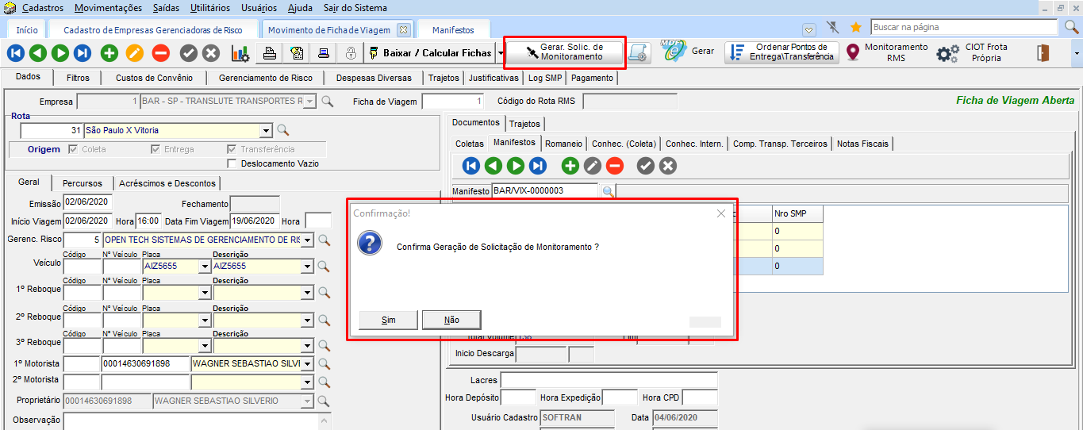This screenshot has height=430, width=1083.
Task: Open the Utilitários menu
Action: click(210, 8)
